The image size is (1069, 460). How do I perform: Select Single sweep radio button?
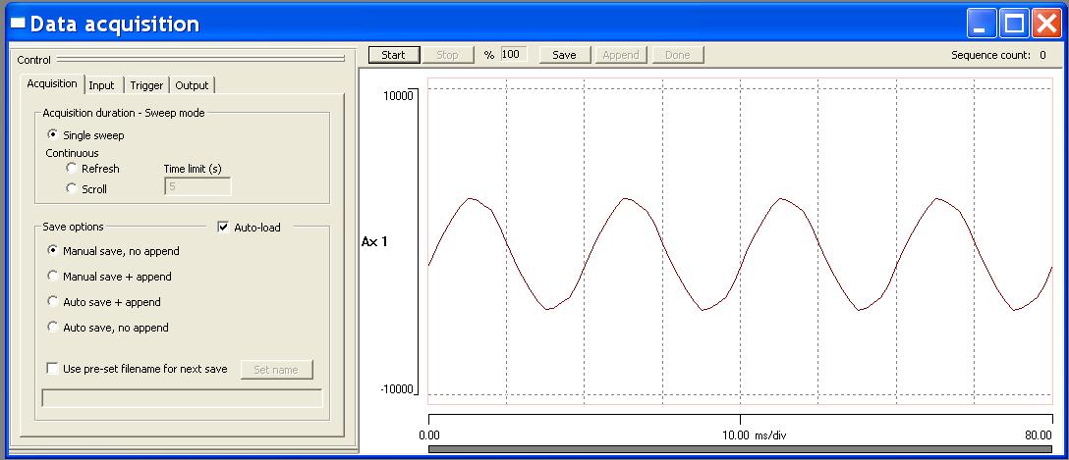coord(53,135)
